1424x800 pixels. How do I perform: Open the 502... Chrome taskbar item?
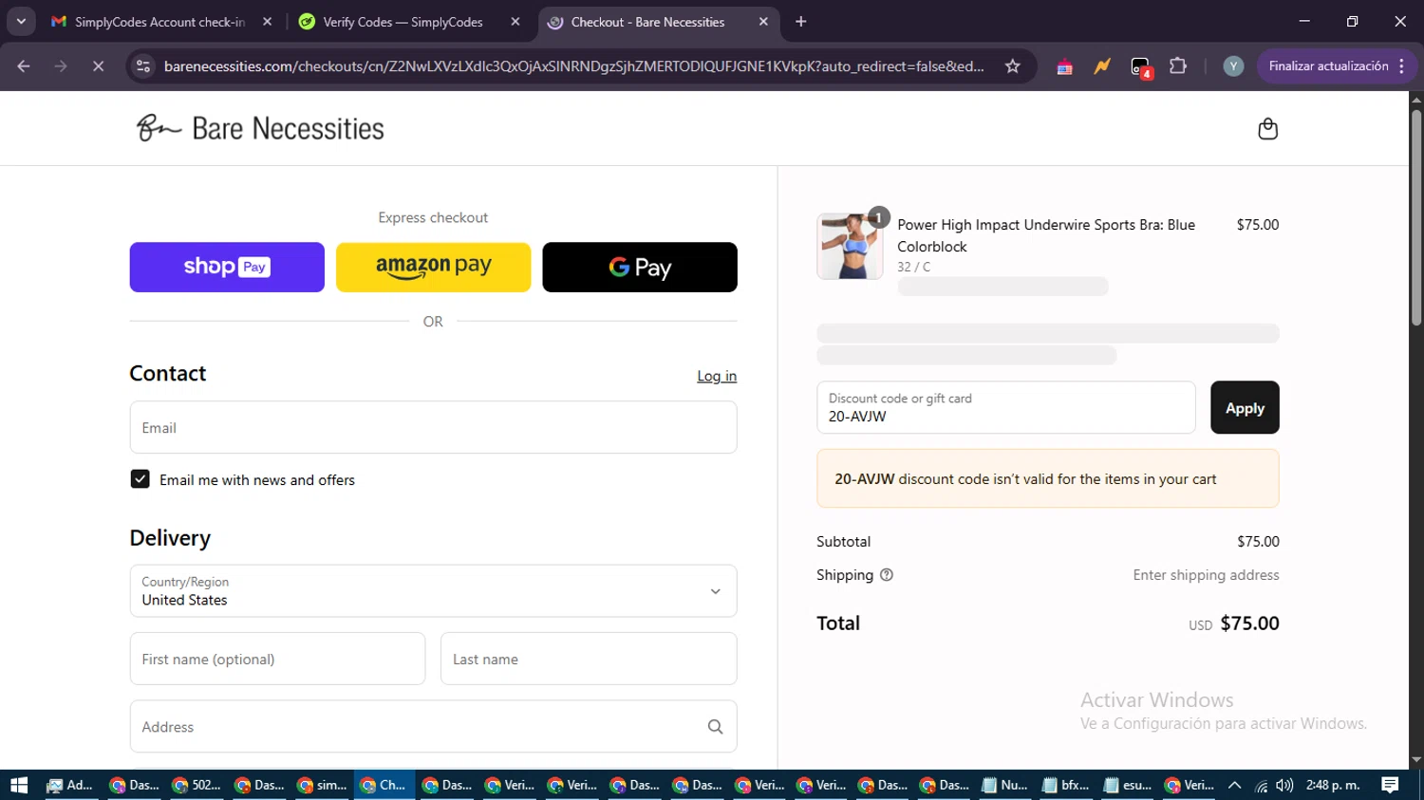pyautogui.click(x=197, y=785)
